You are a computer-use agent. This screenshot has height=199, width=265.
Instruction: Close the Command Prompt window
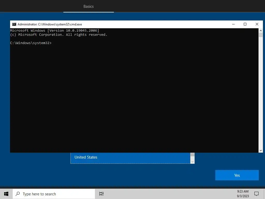tap(257, 24)
